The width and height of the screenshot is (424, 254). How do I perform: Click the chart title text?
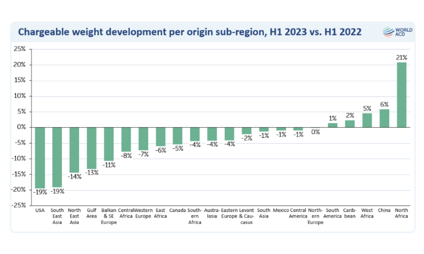click(190, 32)
